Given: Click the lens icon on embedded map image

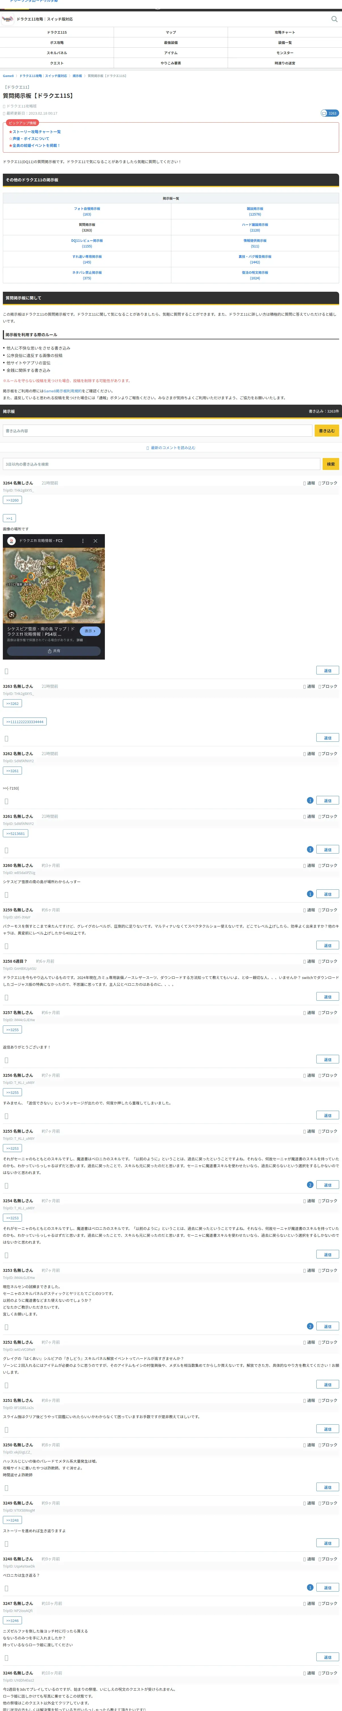Looking at the screenshot, I should click(11, 615).
